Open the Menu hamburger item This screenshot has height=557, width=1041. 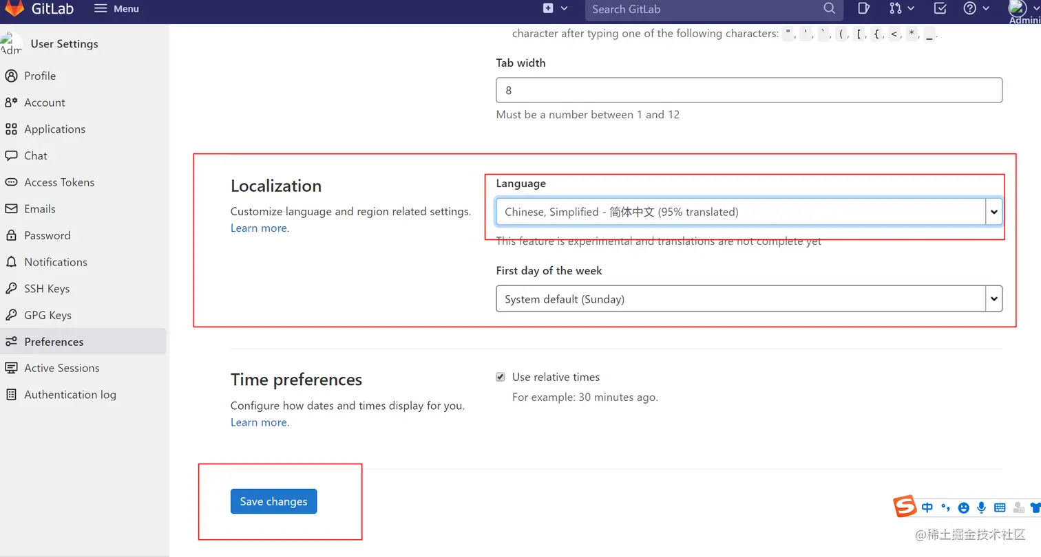coord(116,8)
